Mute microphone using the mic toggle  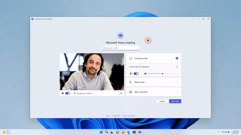pyautogui.click(x=136, y=73)
